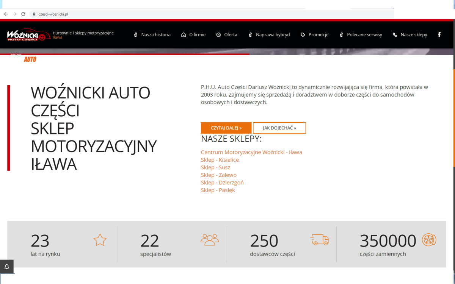Click the JAK DOJECHAĆ button
This screenshot has height=284, width=455.
pyautogui.click(x=279, y=128)
